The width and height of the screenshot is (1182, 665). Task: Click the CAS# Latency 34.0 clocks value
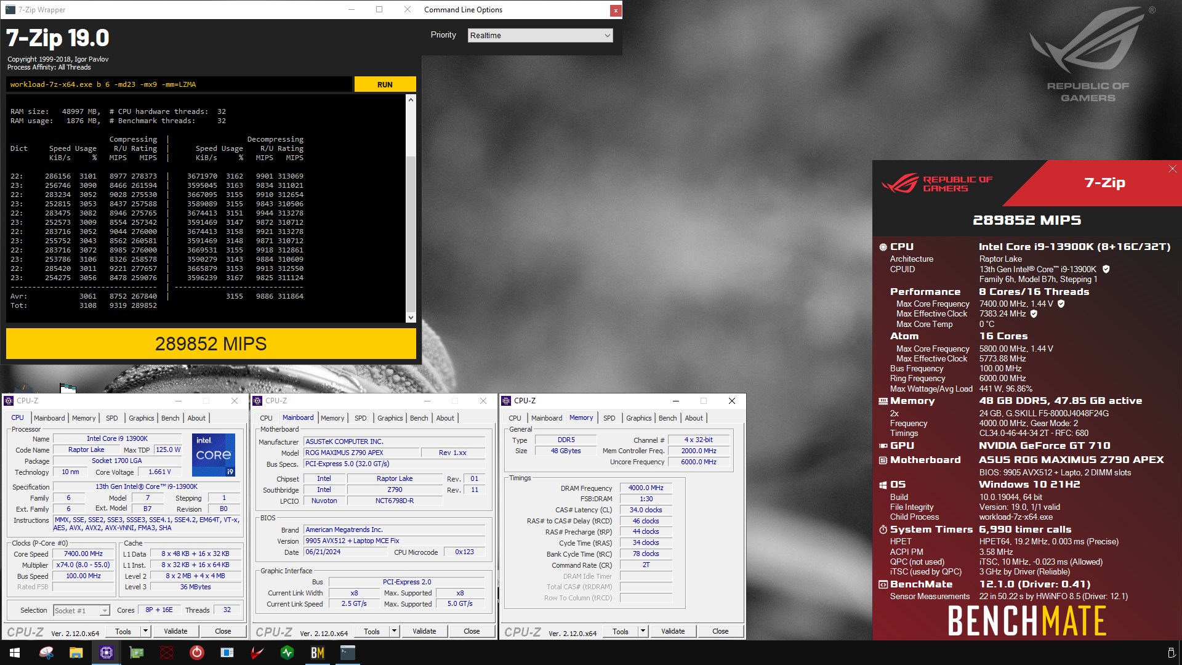click(646, 510)
